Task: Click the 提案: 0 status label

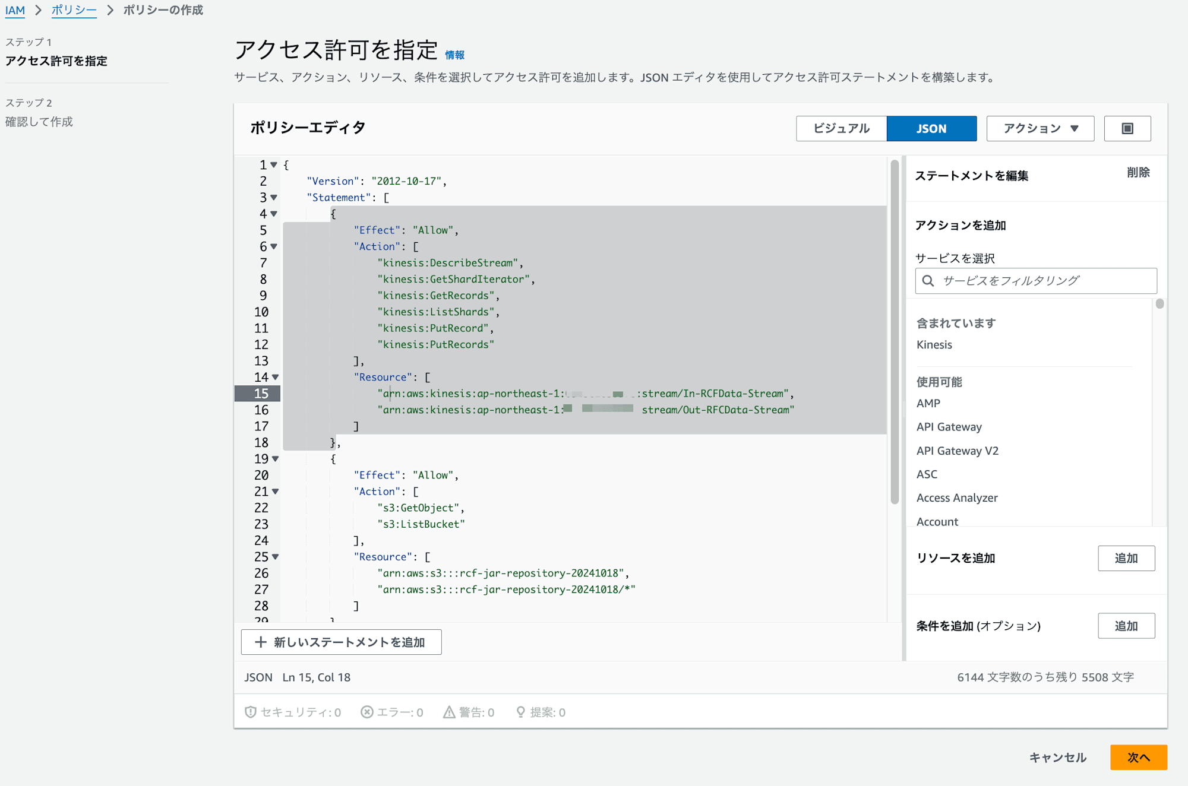Action: coord(548,712)
